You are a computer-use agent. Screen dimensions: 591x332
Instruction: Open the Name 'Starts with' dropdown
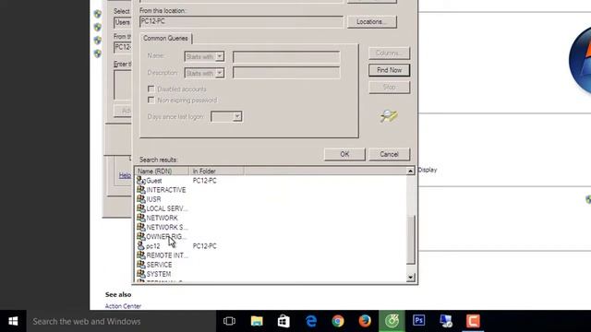click(220, 56)
